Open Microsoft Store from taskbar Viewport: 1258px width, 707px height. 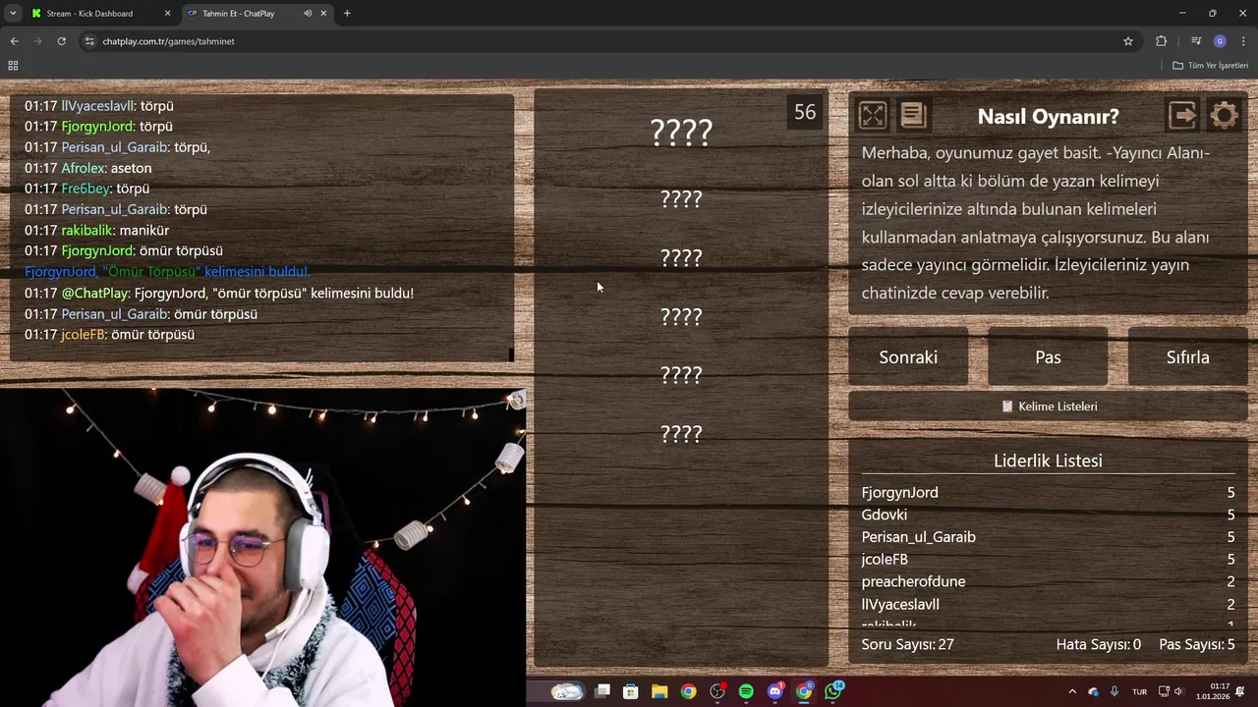[x=631, y=691]
